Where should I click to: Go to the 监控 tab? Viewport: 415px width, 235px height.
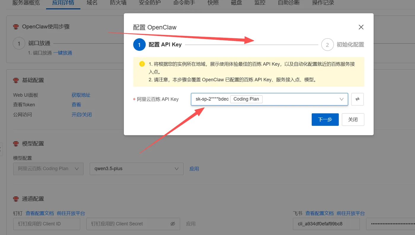(260, 3)
